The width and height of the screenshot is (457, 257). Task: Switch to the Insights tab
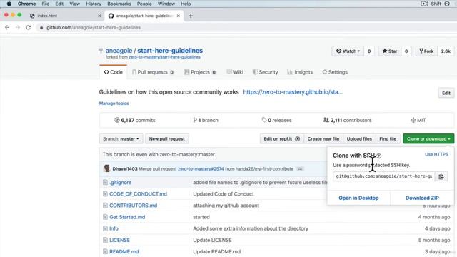(x=300, y=72)
